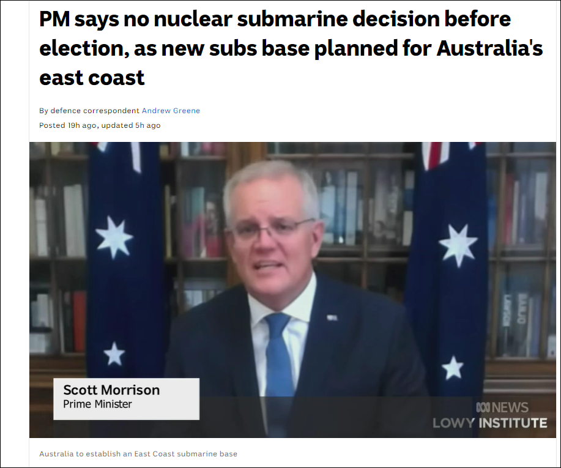The height and width of the screenshot is (468, 561).
Task: Click the 'updated 5h ago' timestamp
Action: (130, 125)
